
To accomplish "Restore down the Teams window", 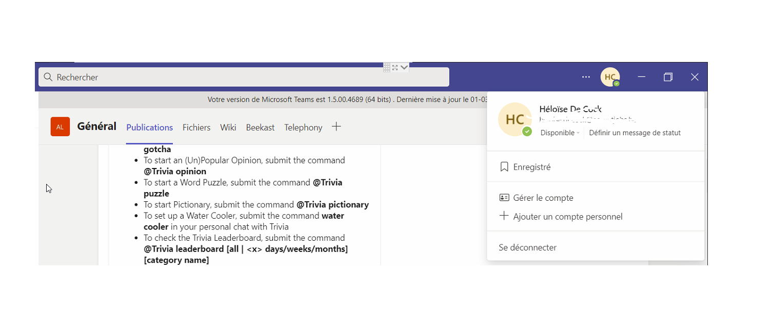I will (668, 77).
